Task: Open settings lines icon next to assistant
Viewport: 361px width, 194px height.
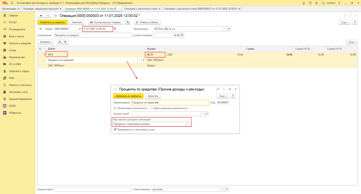Action: [x=339, y=3]
